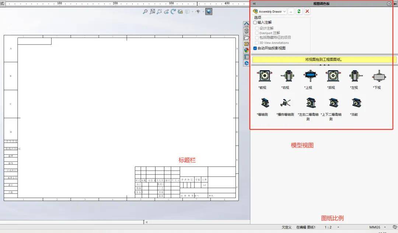Image resolution: width=398 pixels, height=233 pixels.
Task: Open the 3D Drawing View icon
Action: coord(180,11)
